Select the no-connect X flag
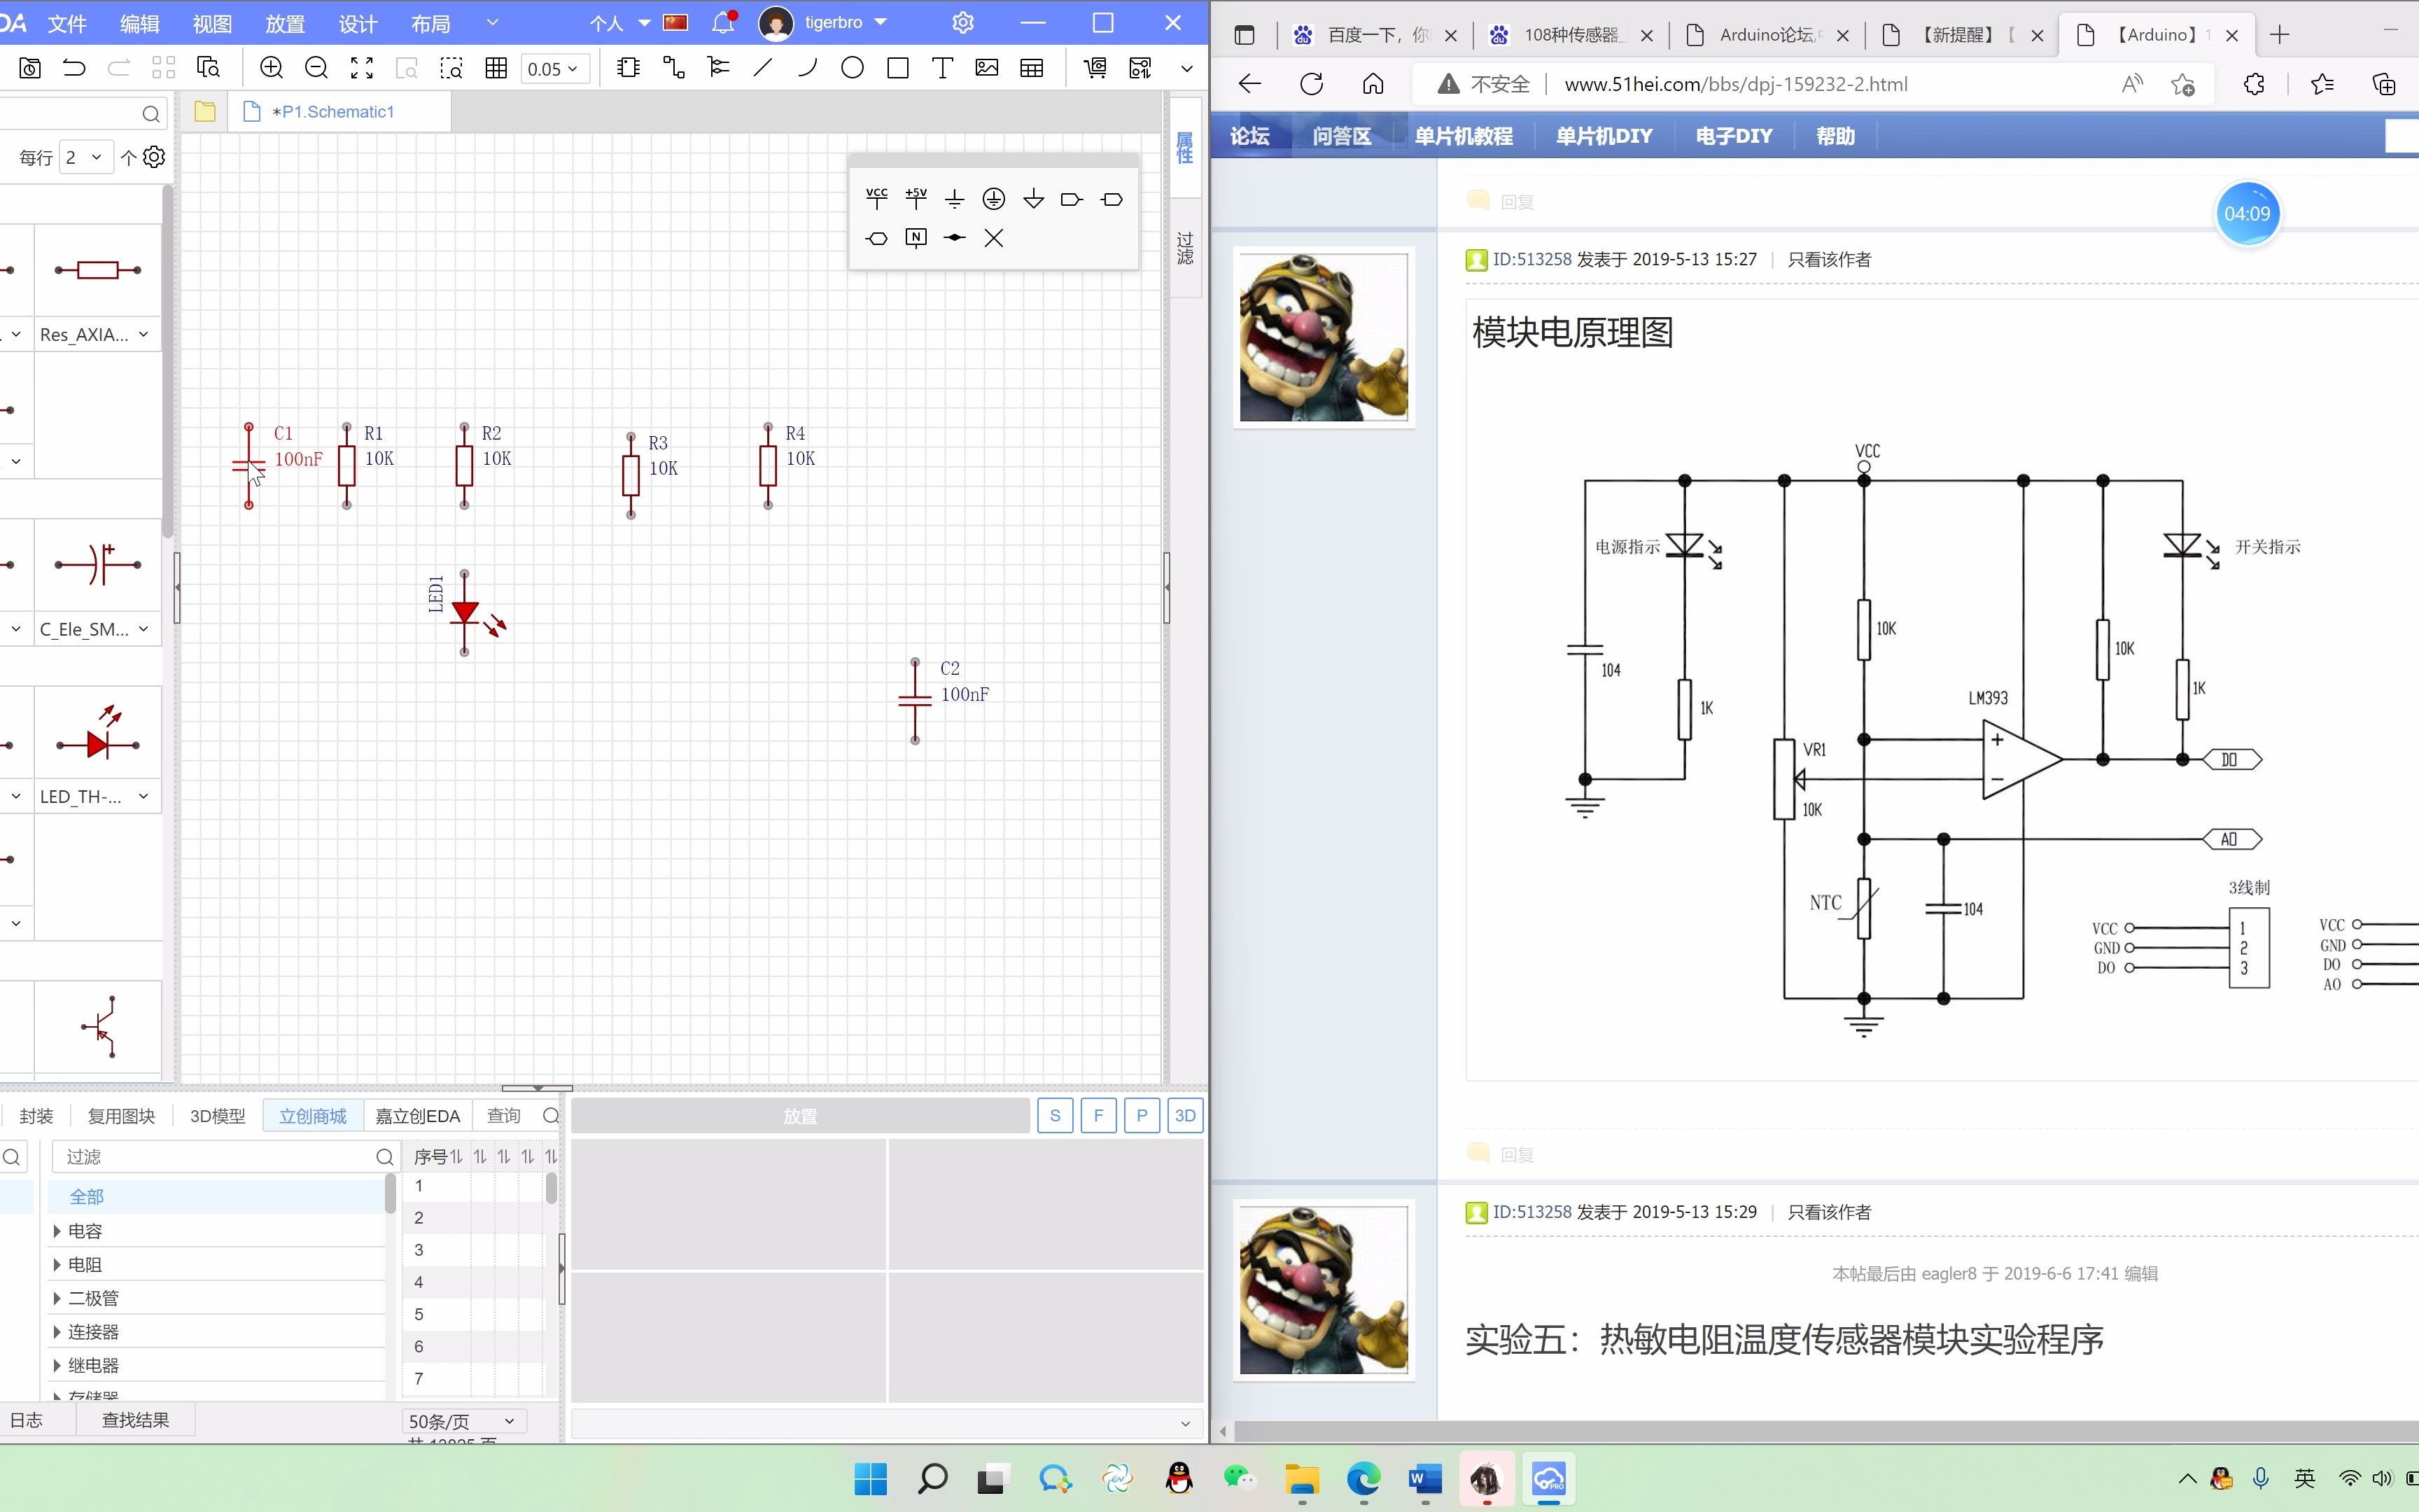 (x=994, y=238)
